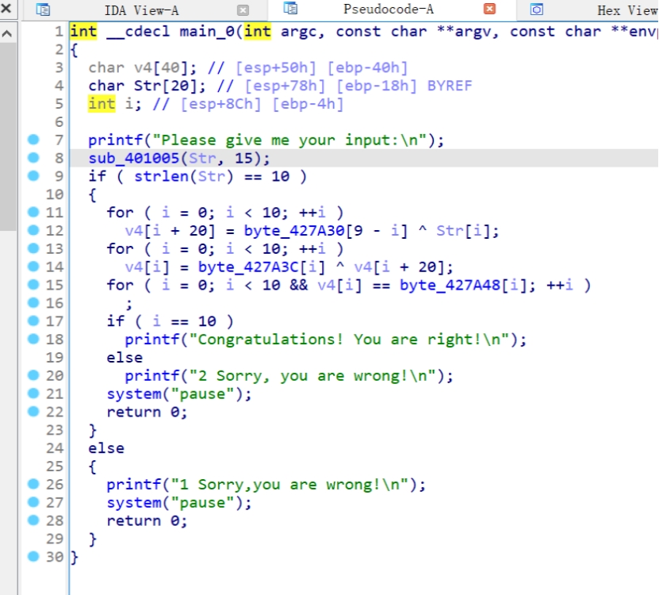Click 'if ( i == 10 )' on line 17
Image resolution: width=659 pixels, height=595 pixels.
pos(170,321)
